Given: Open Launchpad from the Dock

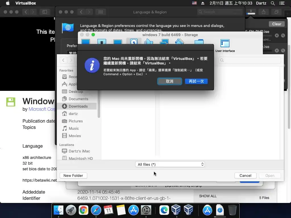Looking at the screenshot, I should (71, 210).
